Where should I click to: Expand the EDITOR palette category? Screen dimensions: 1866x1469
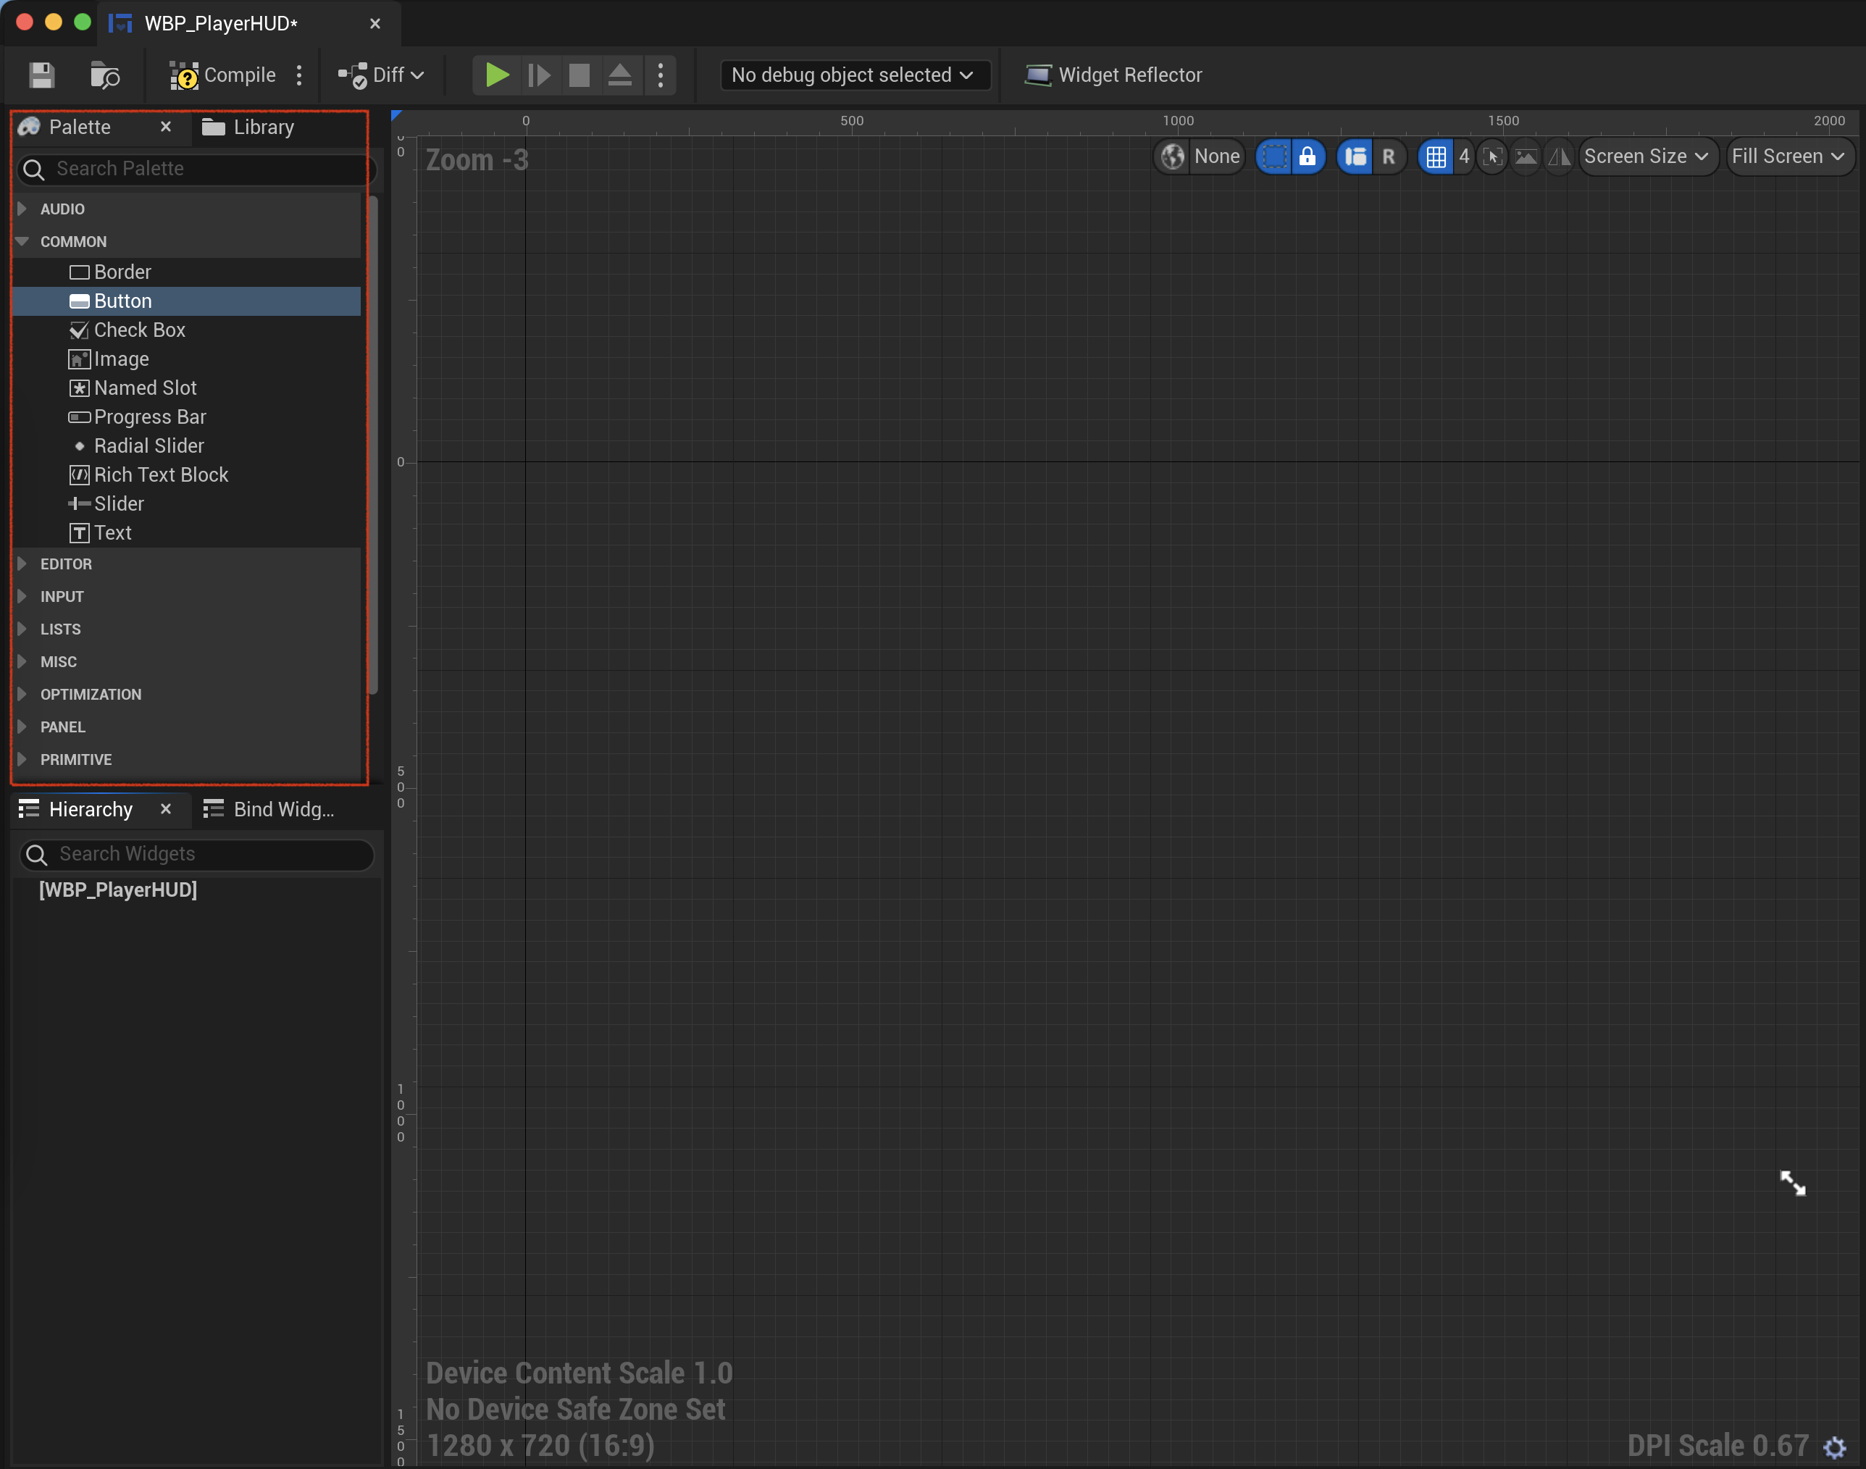(22, 564)
